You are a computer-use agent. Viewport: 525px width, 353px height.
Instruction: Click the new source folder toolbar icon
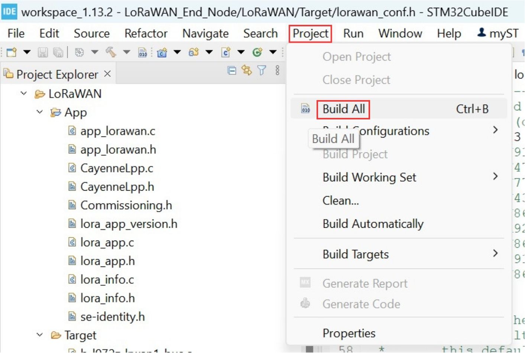(x=194, y=52)
